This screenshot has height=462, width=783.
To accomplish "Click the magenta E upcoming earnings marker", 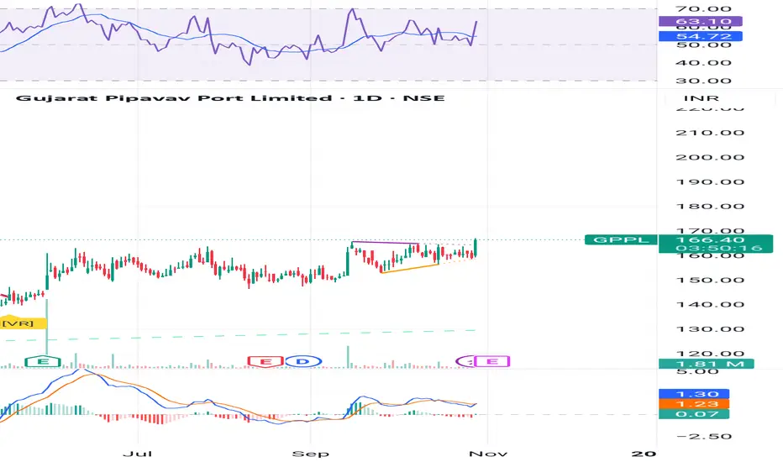I will (x=491, y=361).
